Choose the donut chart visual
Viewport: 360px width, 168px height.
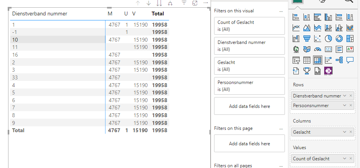[339, 39]
